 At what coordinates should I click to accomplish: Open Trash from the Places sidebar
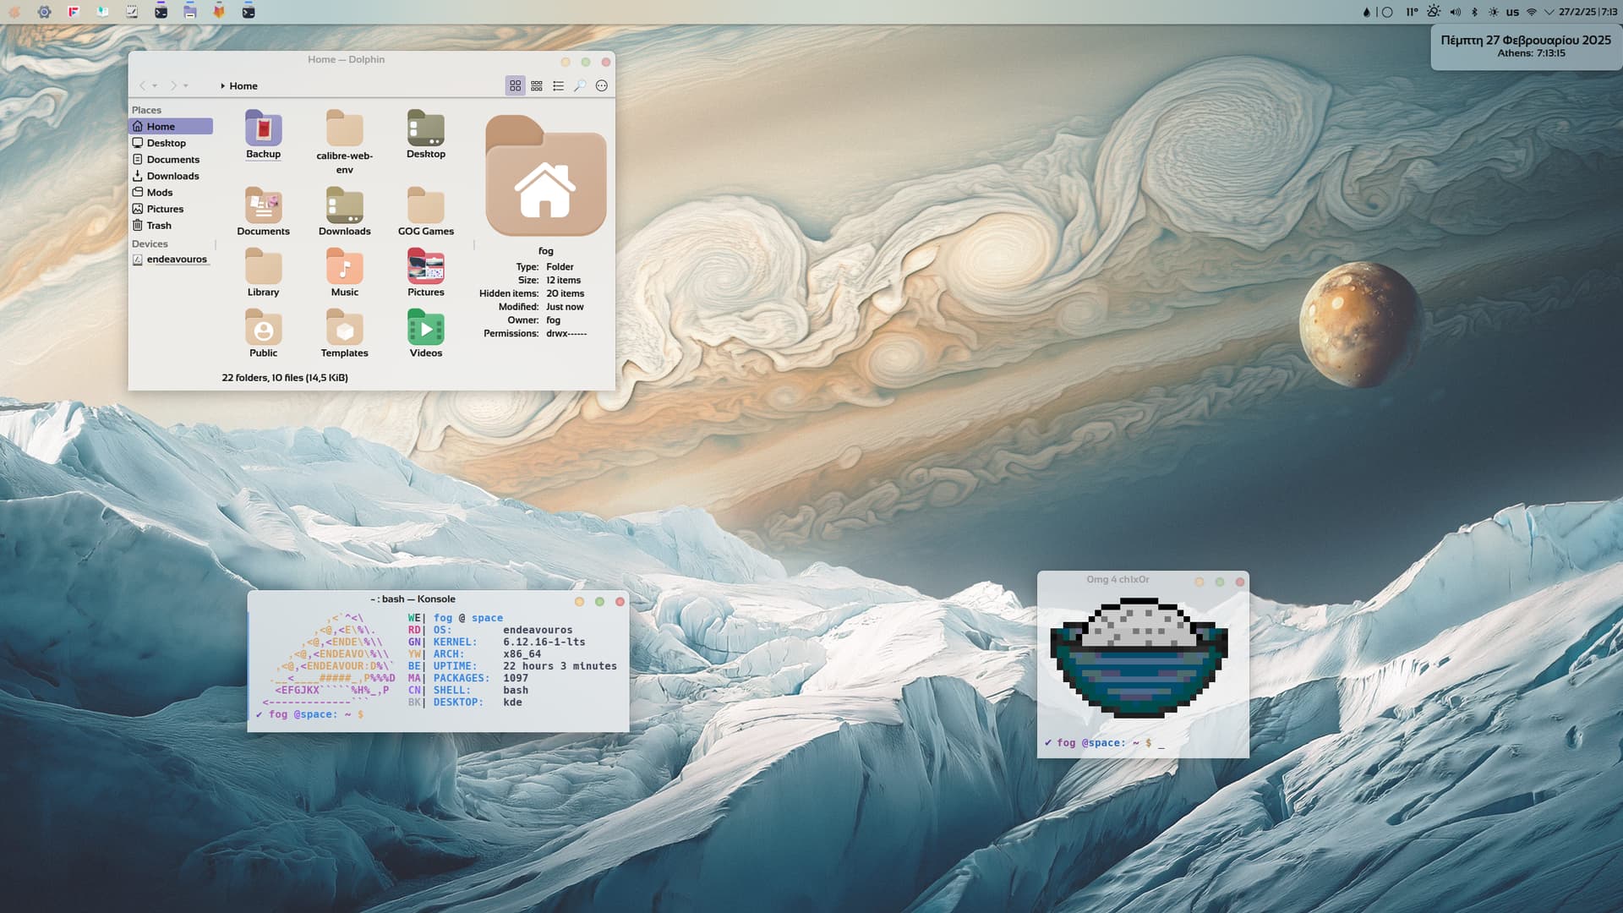[171, 225]
